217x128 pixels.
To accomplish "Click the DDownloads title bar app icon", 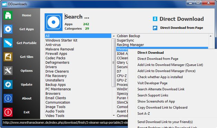I will (4, 4).
